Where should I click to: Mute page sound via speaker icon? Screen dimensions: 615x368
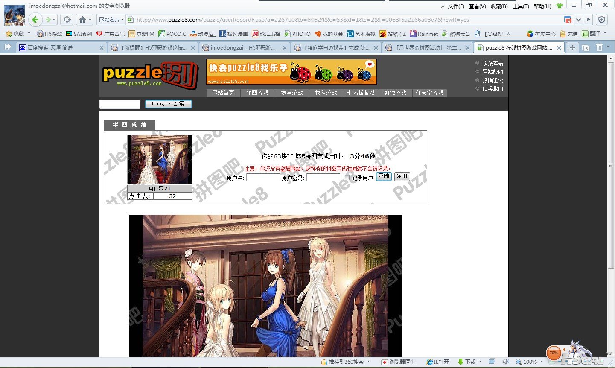pos(506,362)
